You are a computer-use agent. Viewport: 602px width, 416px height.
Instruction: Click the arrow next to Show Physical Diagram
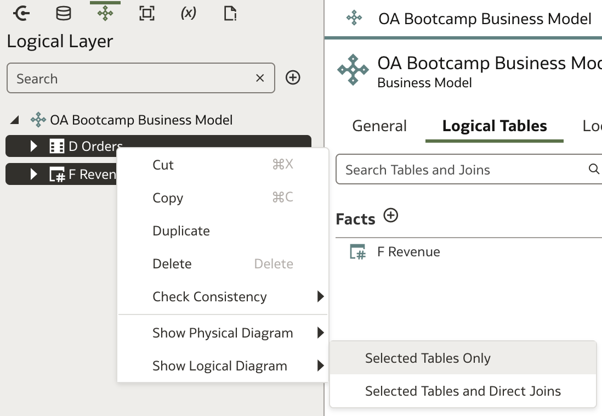click(321, 333)
